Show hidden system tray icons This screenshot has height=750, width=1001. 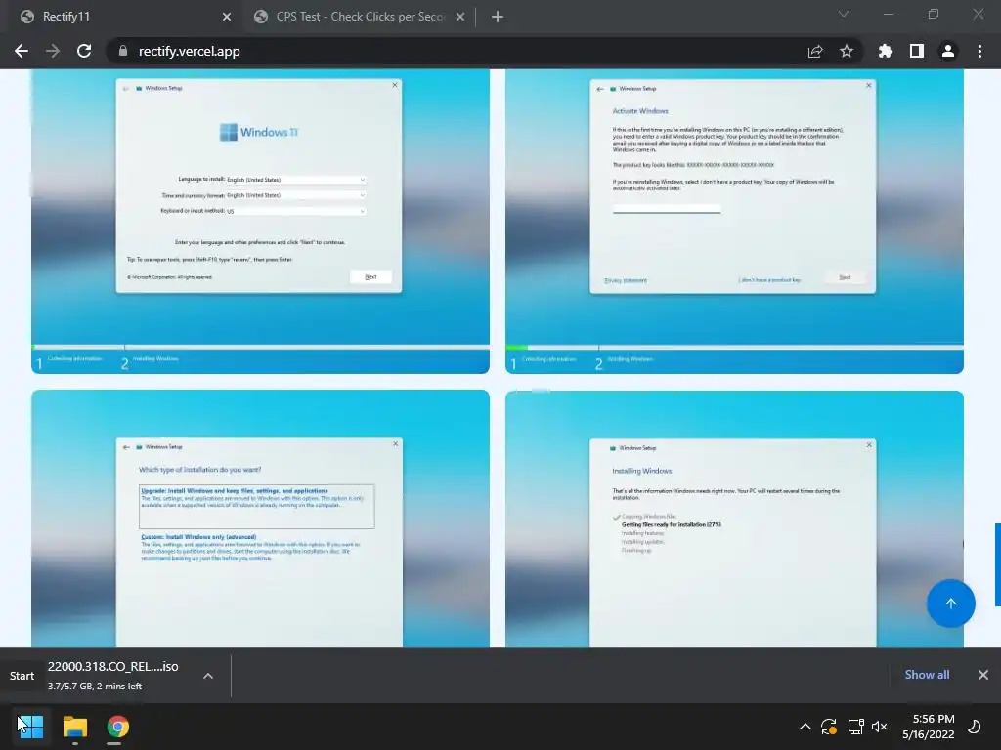(x=805, y=727)
